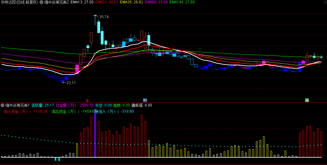Select the 镇妖塔: 0.00 reading
Image resolution: width=327 pixels, height=165 pixels.
point(142,105)
